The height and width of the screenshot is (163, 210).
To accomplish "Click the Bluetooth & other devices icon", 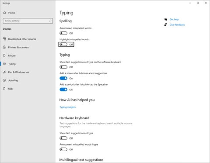I will coord(4,39).
